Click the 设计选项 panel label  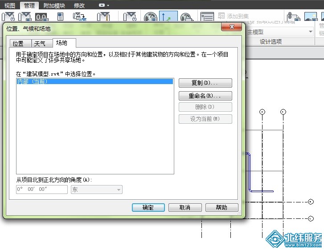271,42
